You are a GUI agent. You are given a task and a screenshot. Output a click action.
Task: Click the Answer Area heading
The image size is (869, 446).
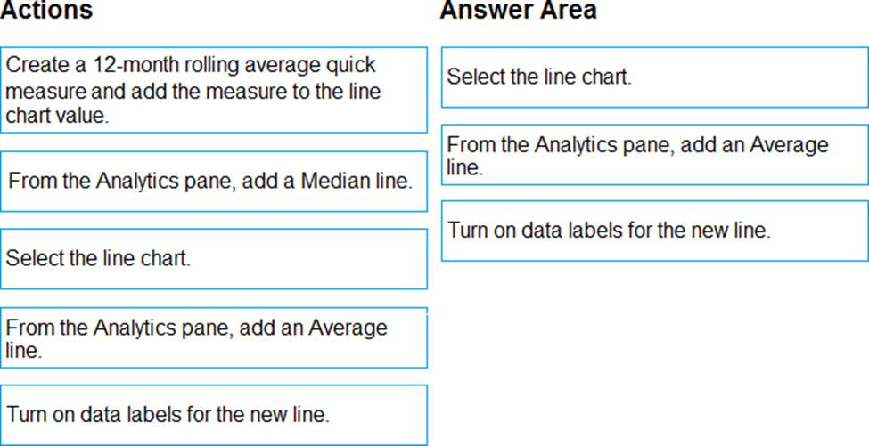tap(518, 11)
